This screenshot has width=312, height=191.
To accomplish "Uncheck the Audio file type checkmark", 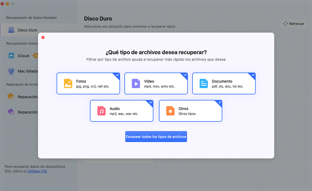I will (x=151, y=102).
